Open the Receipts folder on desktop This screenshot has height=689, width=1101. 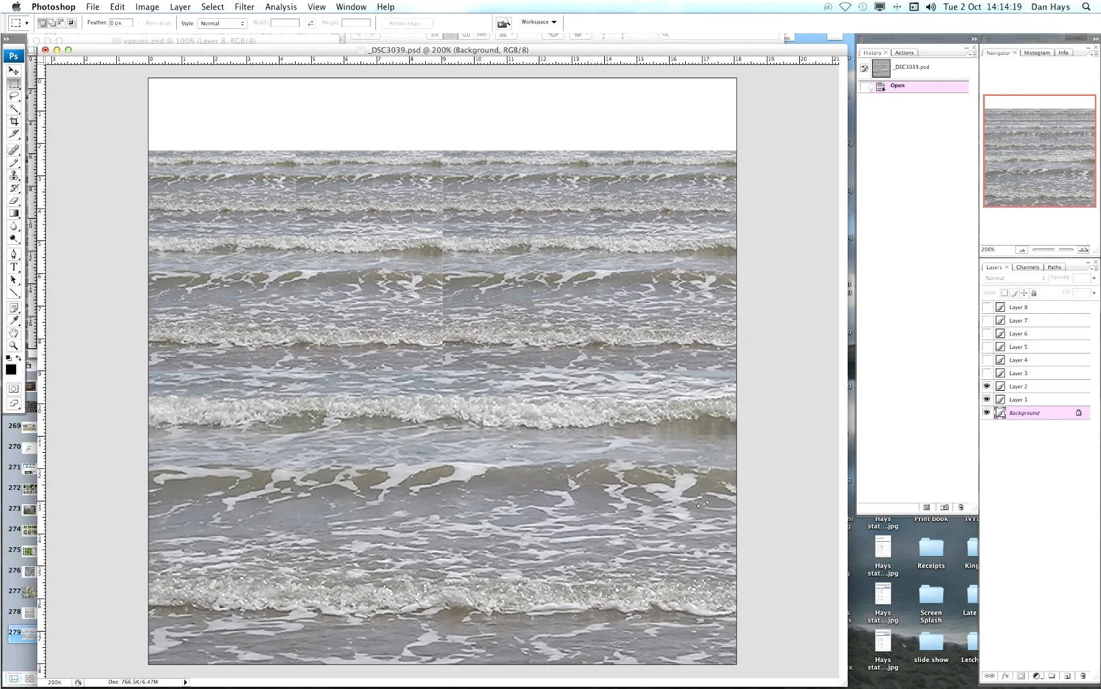point(931,553)
